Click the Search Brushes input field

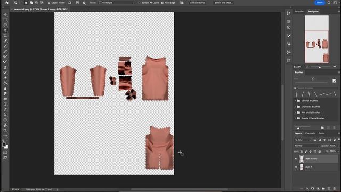pyautogui.click(x=317, y=88)
